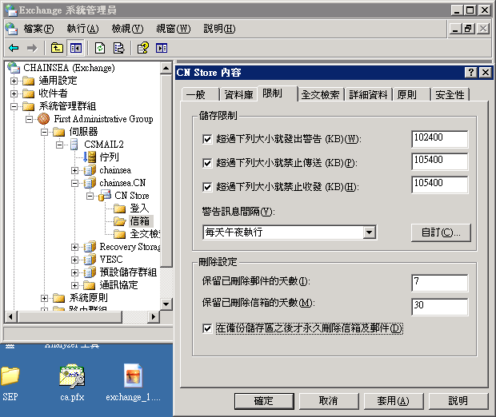Select the VESC storage group icon
This screenshot has width=496, height=417.
pyautogui.click(x=90, y=260)
